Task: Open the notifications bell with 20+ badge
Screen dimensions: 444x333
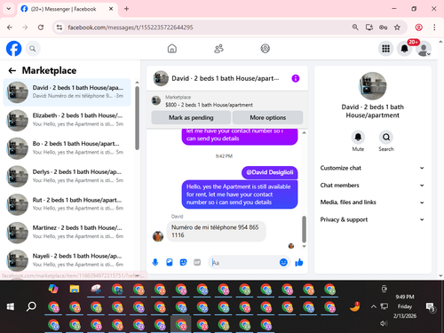Action: [405, 49]
